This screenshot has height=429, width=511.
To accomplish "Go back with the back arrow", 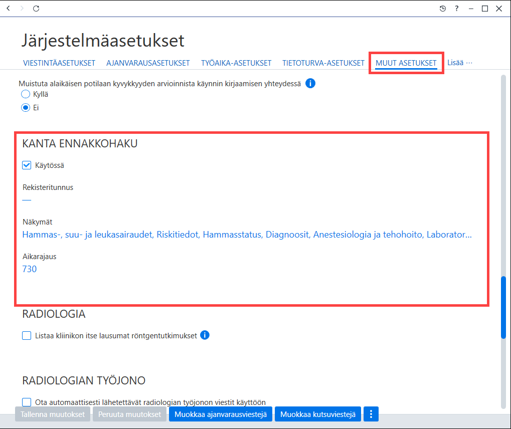I will 9,9.
